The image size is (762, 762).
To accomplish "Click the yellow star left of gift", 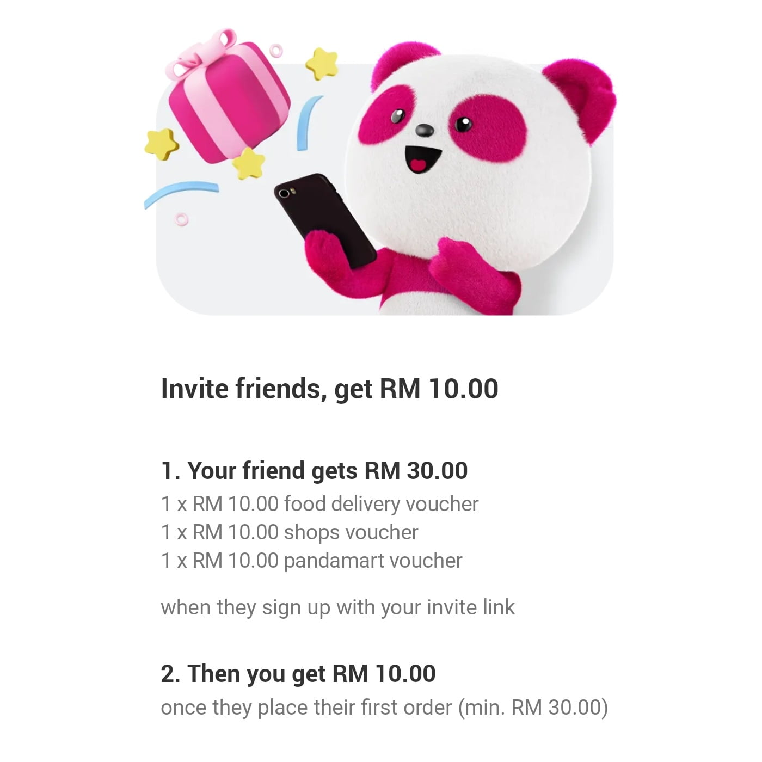I will click(x=162, y=144).
